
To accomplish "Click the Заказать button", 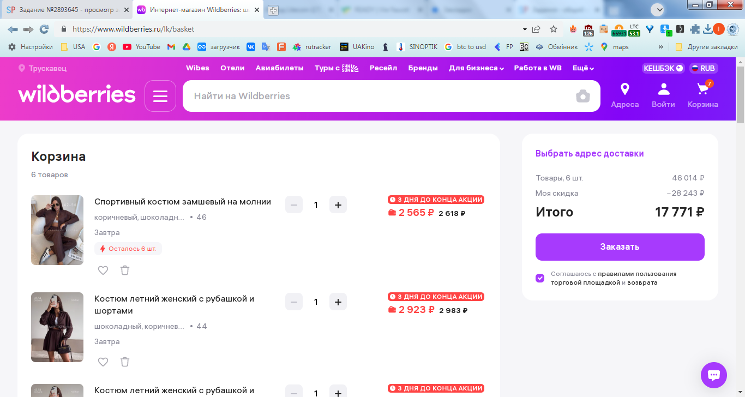I will (620, 247).
